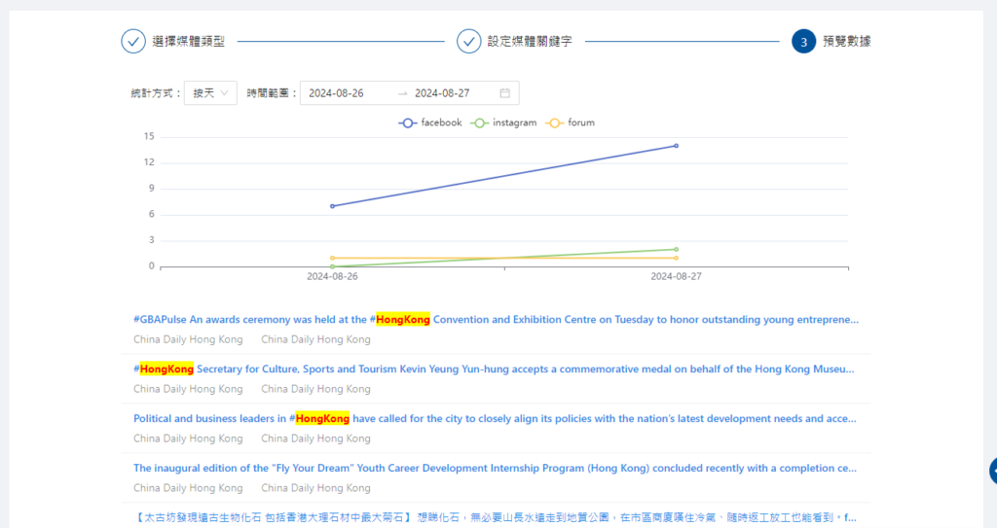Open the Kevin Yeung commemorative medal article

[x=494, y=370]
